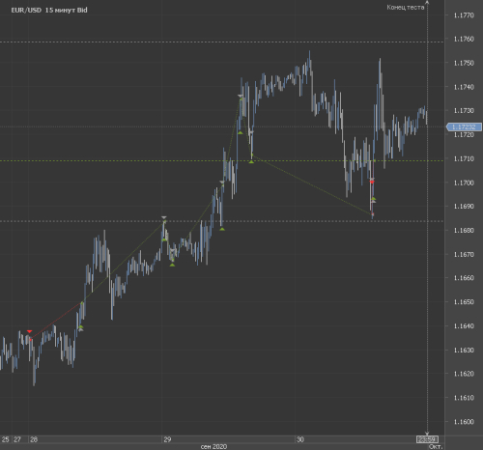Click the gray close arrow at the 1.1685 peak
The width and height of the screenshot is (483, 450).
click(x=164, y=217)
